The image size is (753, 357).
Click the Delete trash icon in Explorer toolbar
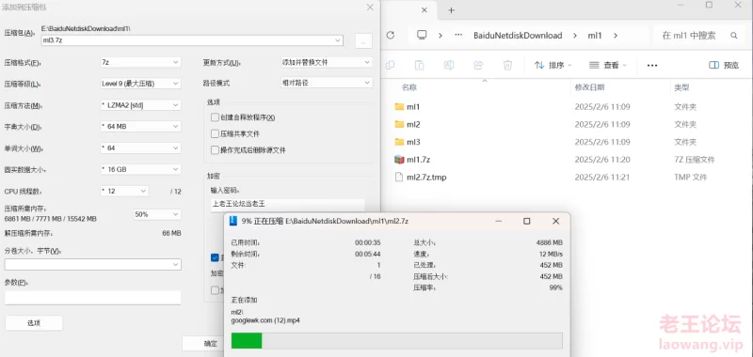tap(507, 65)
